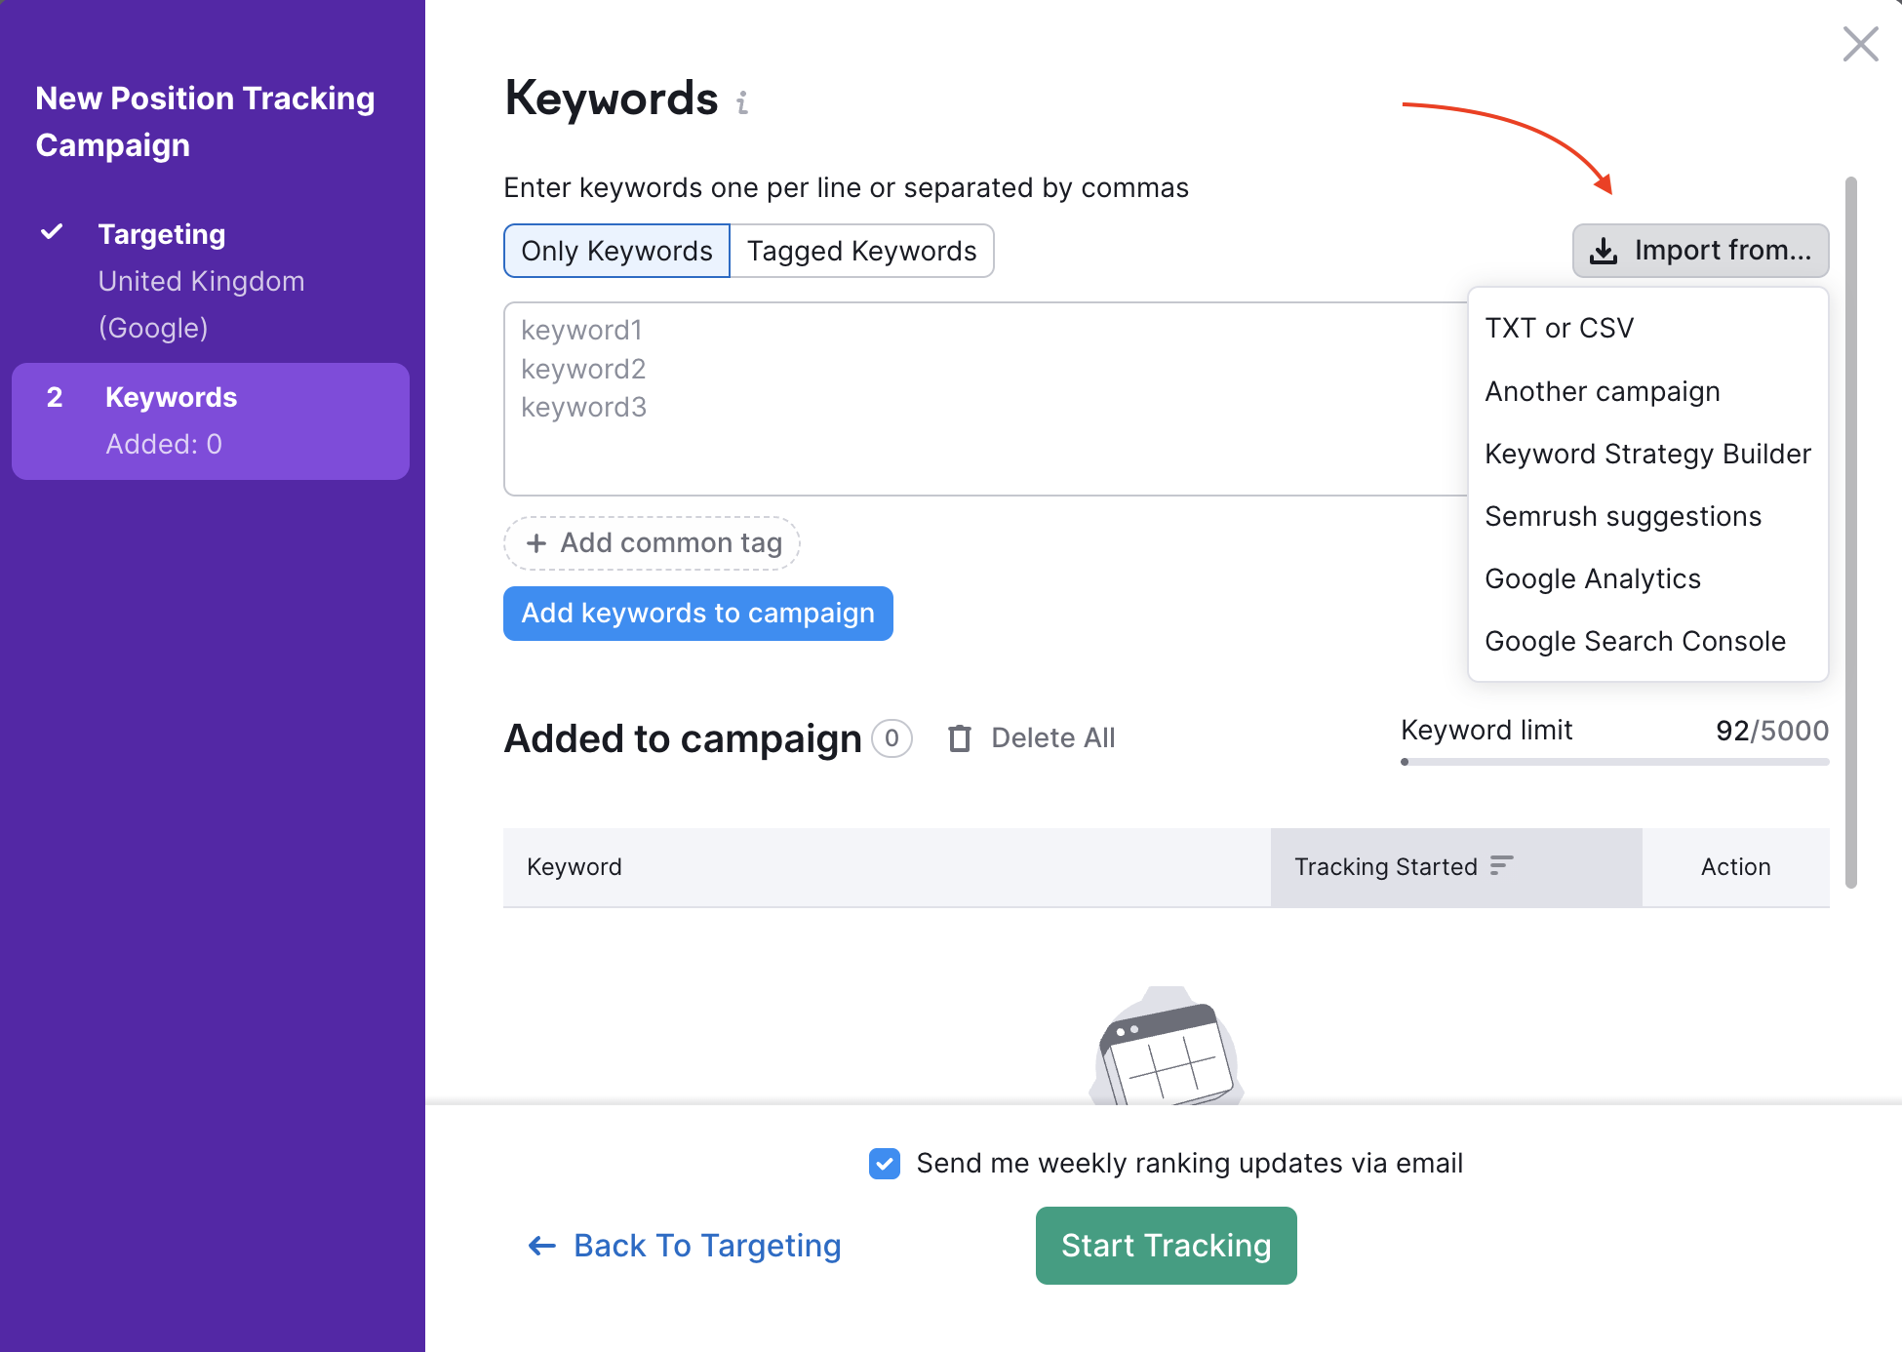The width and height of the screenshot is (1902, 1352).
Task: Pick Keyword Strategy Builder import source
Action: pyautogui.click(x=1647, y=454)
